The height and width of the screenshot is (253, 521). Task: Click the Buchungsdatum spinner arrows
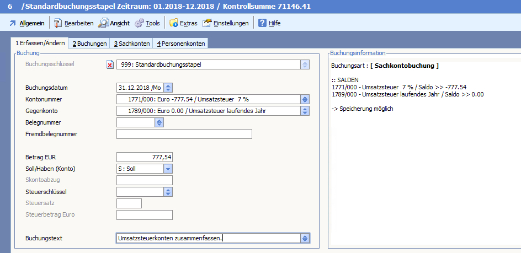pos(168,88)
